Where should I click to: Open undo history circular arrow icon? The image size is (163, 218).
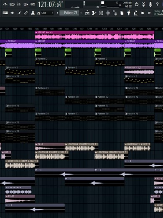137,4
